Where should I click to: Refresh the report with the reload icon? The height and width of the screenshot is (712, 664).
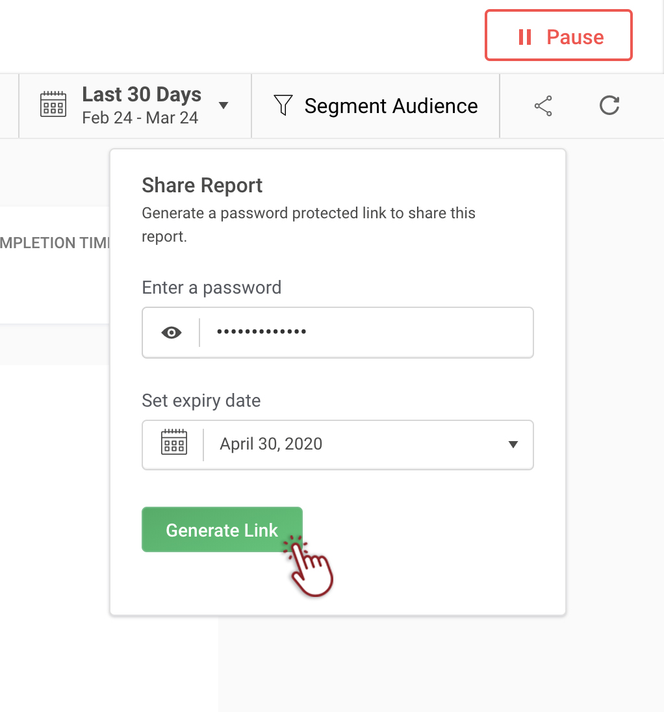click(x=609, y=105)
